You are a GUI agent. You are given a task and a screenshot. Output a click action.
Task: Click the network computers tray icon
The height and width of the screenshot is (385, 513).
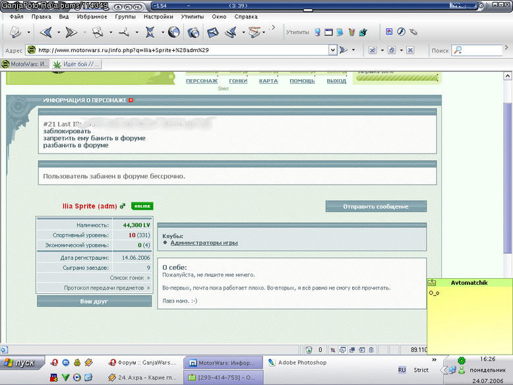click(x=452, y=370)
